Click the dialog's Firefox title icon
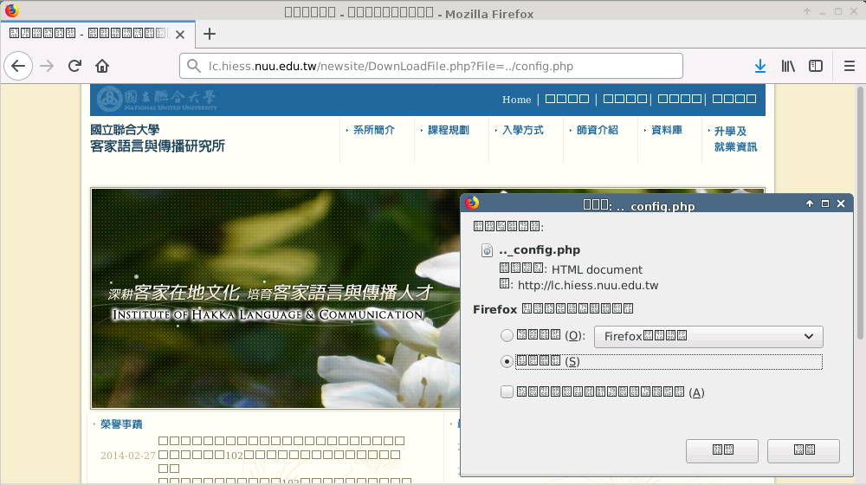The image size is (866, 485). 472,204
